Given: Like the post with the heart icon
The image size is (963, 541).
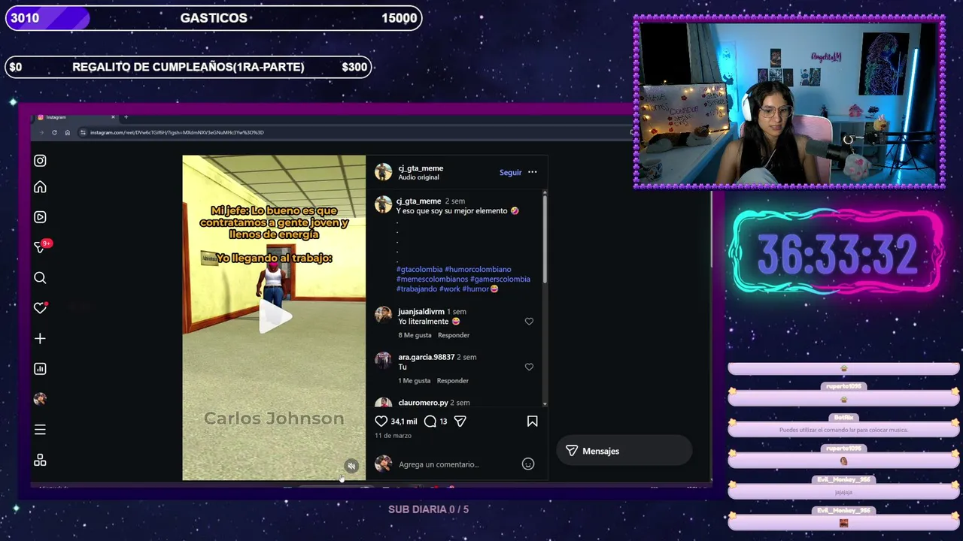Looking at the screenshot, I should (381, 422).
